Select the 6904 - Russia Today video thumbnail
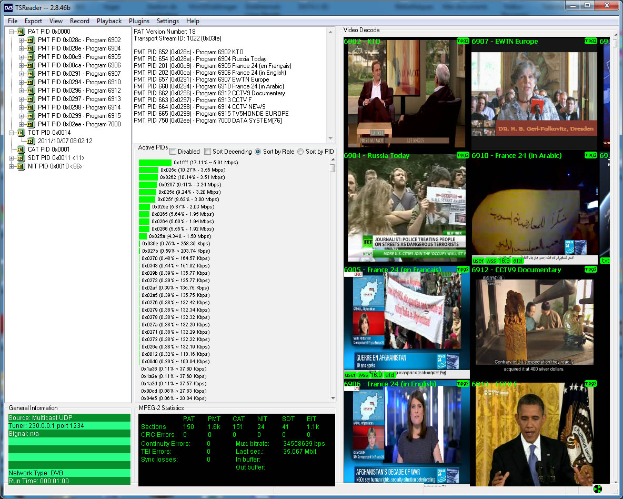Image resolution: width=623 pixels, height=499 pixels. click(x=406, y=207)
